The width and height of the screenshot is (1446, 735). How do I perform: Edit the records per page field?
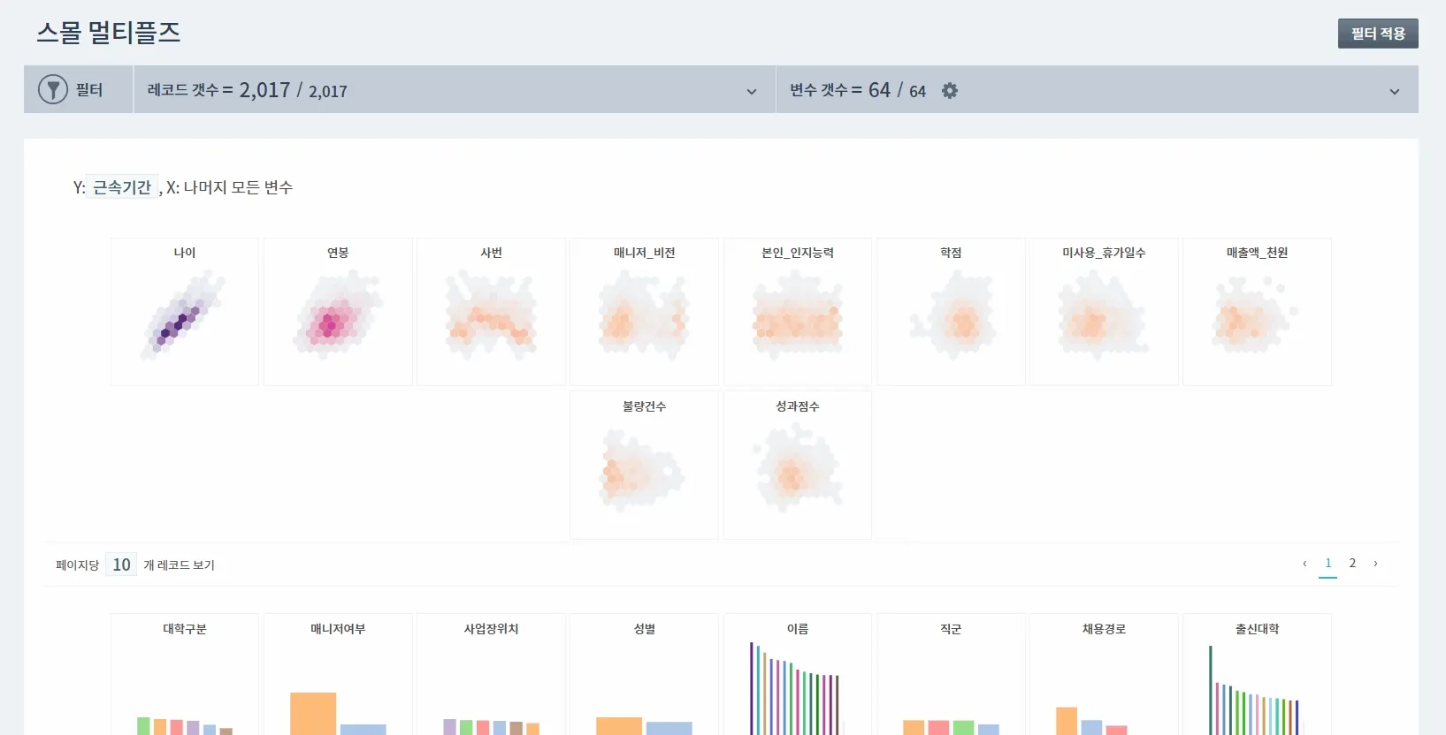121,565
